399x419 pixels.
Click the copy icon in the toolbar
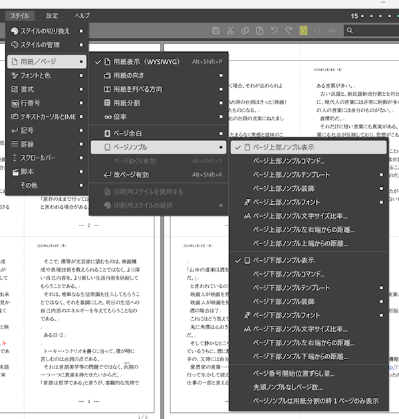point(245,31)
